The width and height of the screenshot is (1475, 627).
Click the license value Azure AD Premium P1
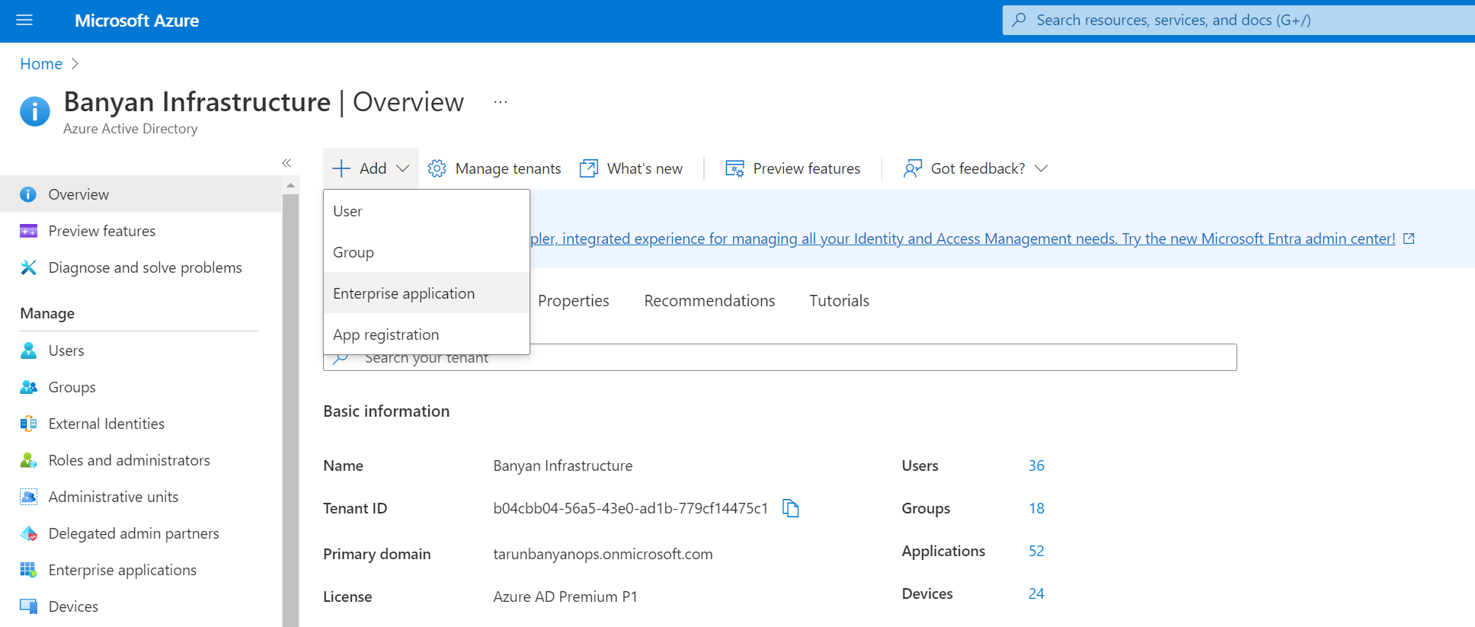point(565,597)
